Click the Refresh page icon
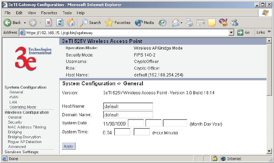274x163 pixels. coord(60,23)
